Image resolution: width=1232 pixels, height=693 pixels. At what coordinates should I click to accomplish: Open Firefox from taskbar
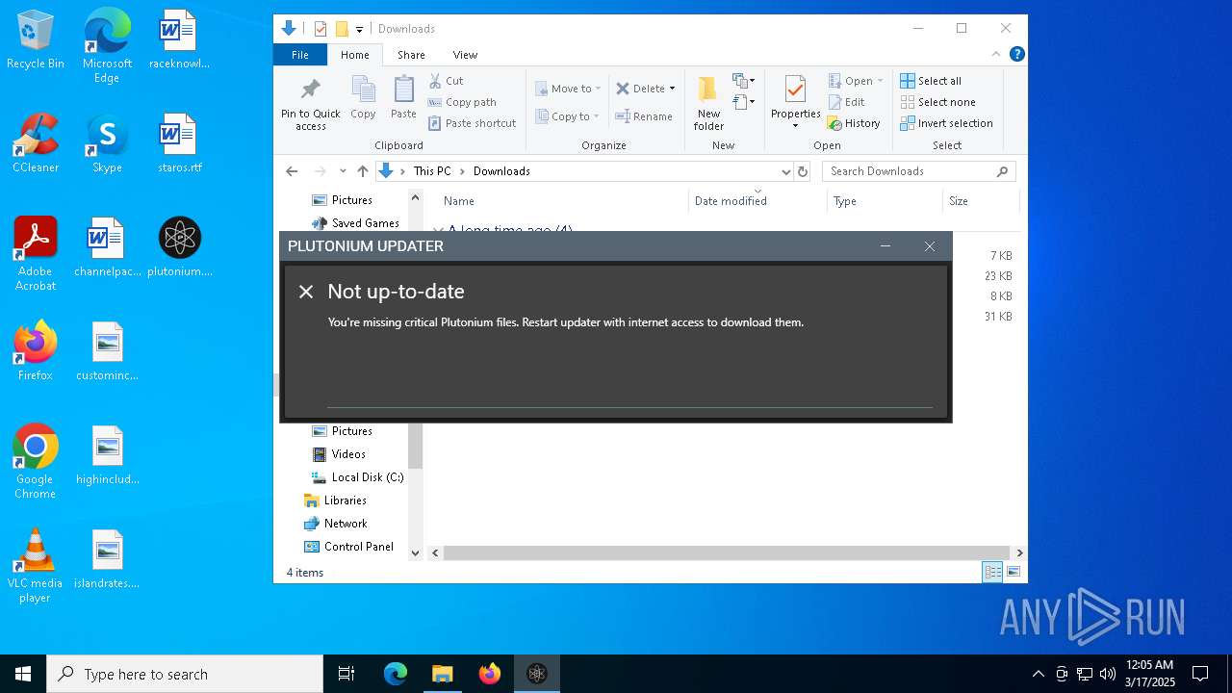(x=489, y=674)
